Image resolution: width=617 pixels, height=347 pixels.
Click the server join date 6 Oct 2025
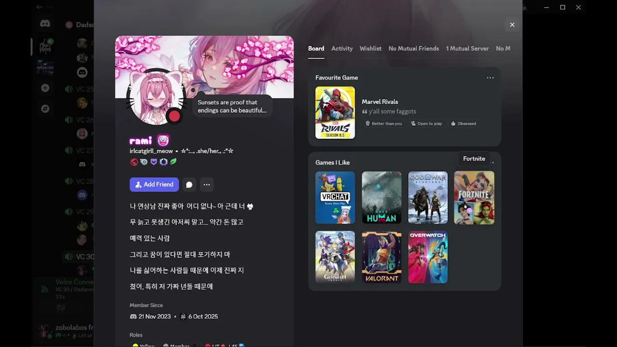203,317
